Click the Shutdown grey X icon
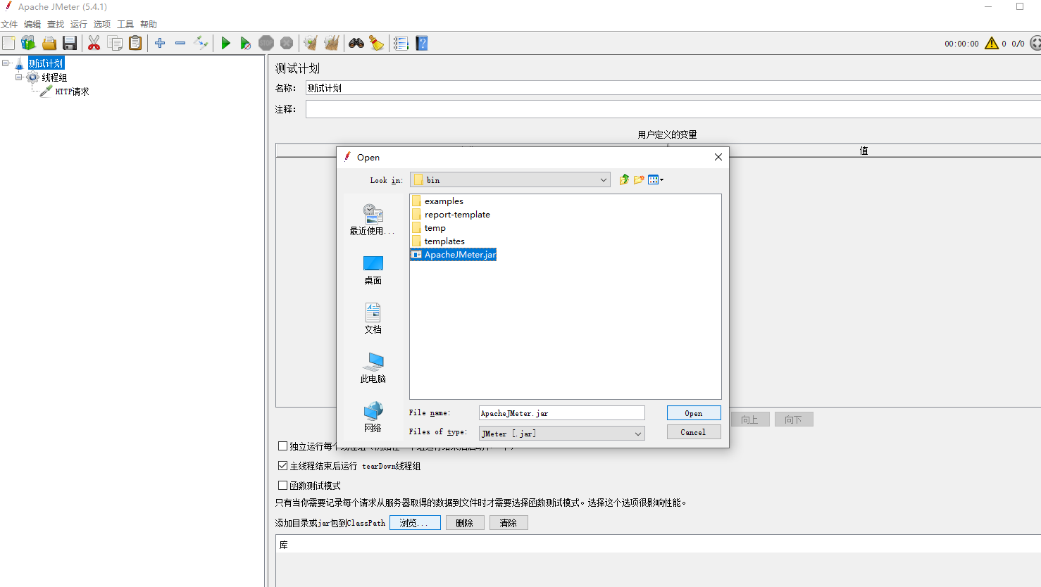Image resolution: width=1041 pixels, height=587 pixels. (x=287, y=44)
